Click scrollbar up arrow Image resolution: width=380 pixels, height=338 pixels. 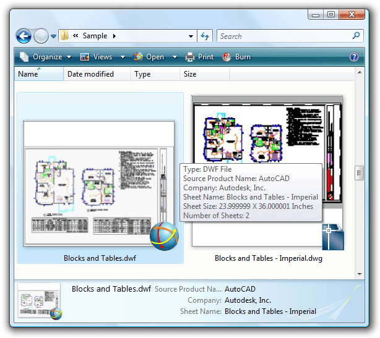coord(360,72)
